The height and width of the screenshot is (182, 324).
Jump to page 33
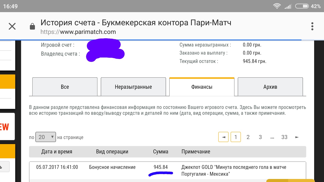coord(284,137)
